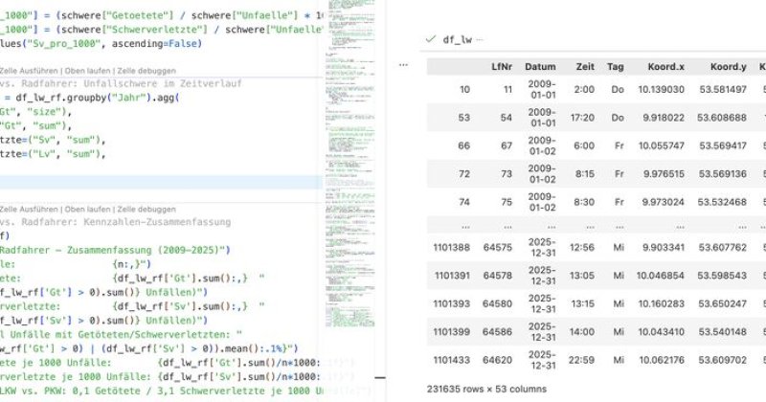Click Koord.y value 53.609702

coord(723,360)
